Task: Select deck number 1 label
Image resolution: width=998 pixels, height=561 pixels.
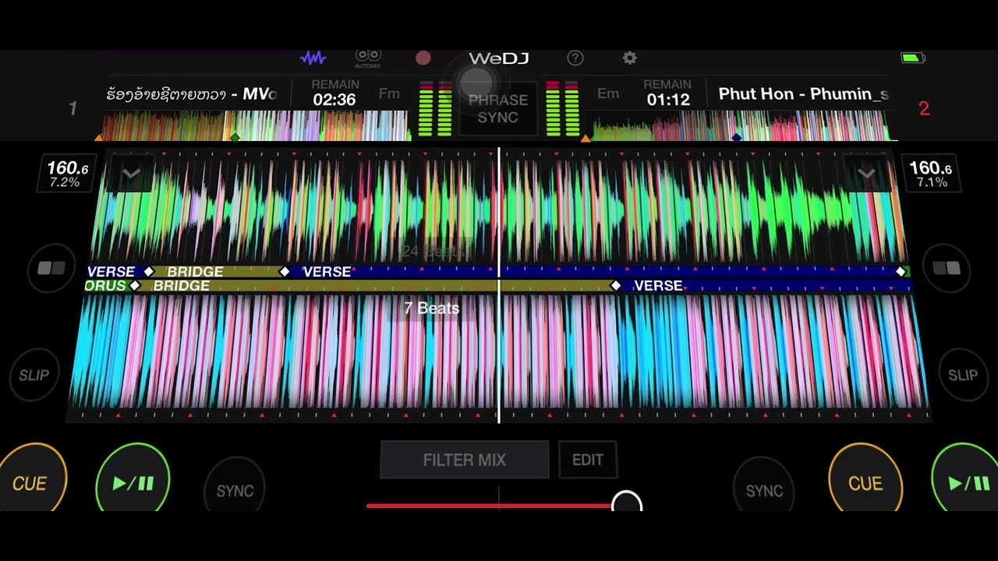Action: click(x=73, y=109)
